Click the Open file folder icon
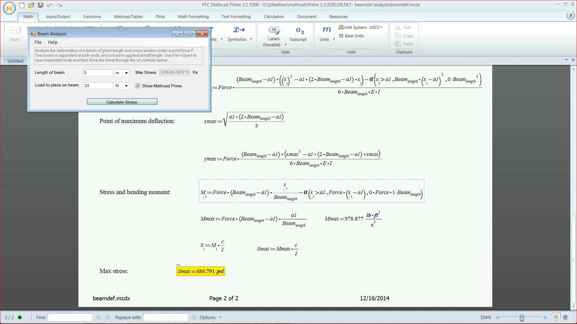577x324 pixels. click(x=31, y=5)
